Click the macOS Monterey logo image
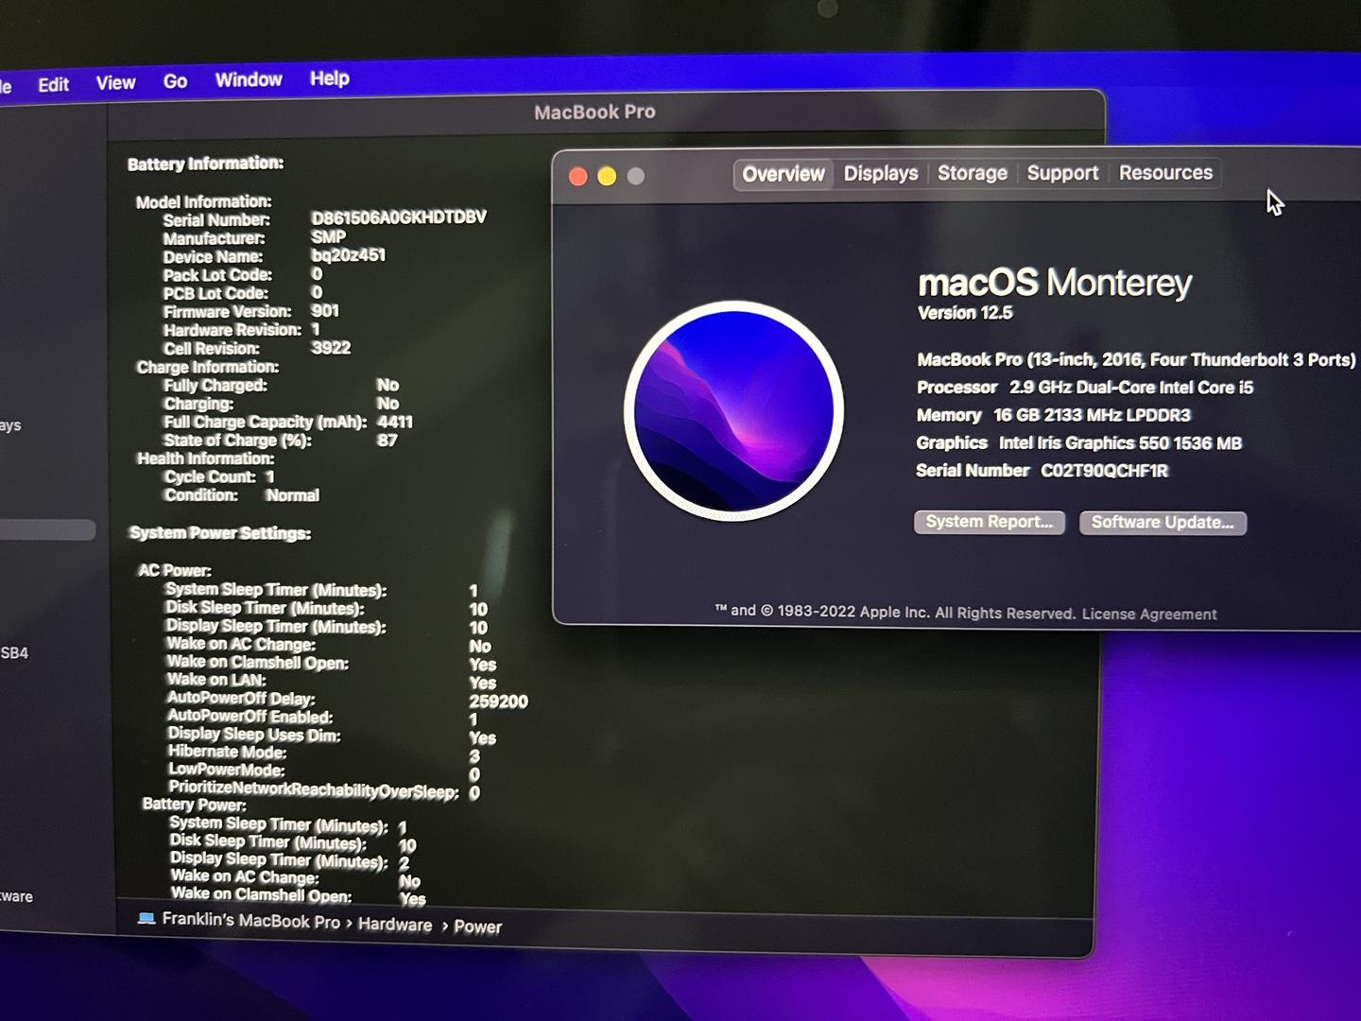This screenshot has height=1021, width=1361. click(x=733, y=410)
